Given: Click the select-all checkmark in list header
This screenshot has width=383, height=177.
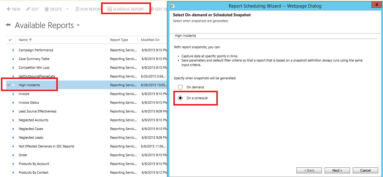Looking at the screenshot, I should [x=10, y=40].
